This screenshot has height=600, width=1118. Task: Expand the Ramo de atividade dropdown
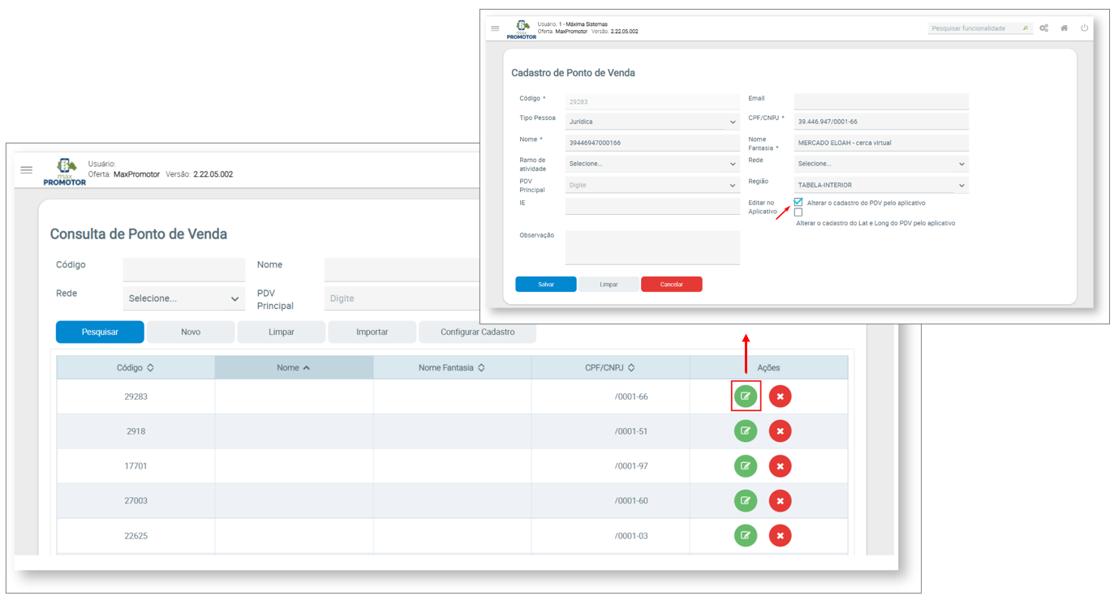[x=651, y=164]
